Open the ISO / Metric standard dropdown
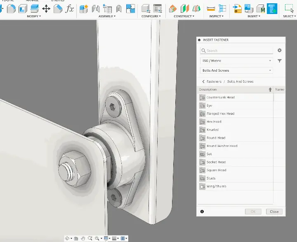297x242 pixels. click(236, 60)
